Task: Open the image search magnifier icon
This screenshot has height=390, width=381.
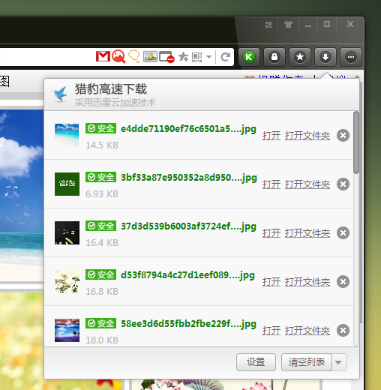Action: point(118,56)
